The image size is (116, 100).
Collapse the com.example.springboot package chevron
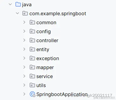17,13
